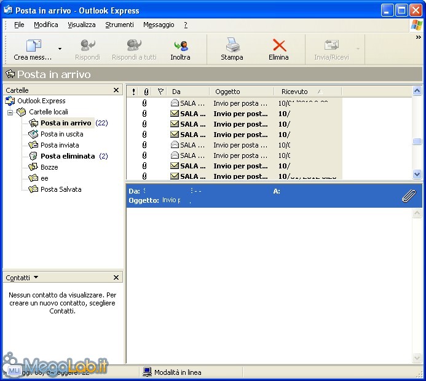Viewport: 426px width, 381px height.
Task: Expand the toolbar overflow chevron
Action: pyautogui.click(x=419, y=37)
